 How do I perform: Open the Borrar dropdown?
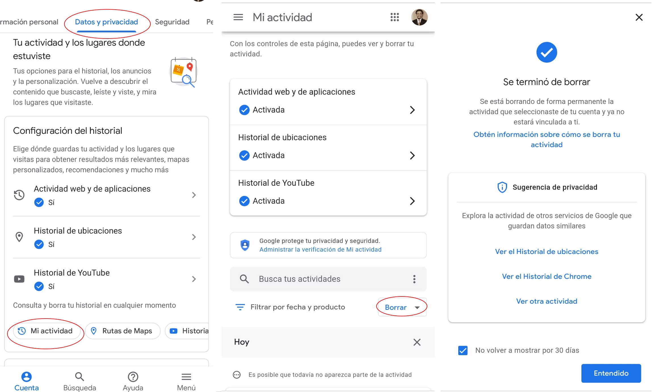click(x=402, y=307)
